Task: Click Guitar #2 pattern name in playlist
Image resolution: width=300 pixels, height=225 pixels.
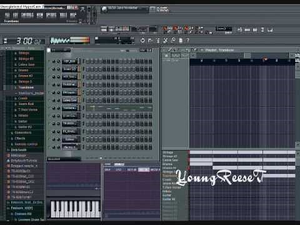Action: coord(169,199)
